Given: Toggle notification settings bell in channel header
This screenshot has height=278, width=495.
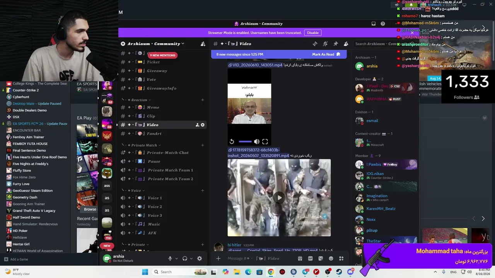Looking at the screenshot, I should pyautogui.click(x=325, y=44).
